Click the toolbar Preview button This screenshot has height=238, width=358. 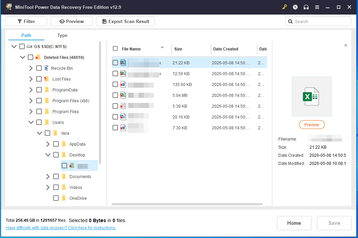(72, 21)
